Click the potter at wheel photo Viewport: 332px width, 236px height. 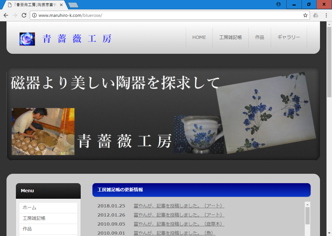pyautogui.click(x=43, y=131)
